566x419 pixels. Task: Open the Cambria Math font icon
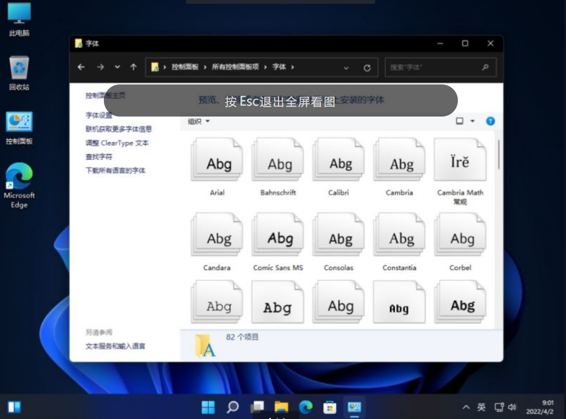coord(460,159)
